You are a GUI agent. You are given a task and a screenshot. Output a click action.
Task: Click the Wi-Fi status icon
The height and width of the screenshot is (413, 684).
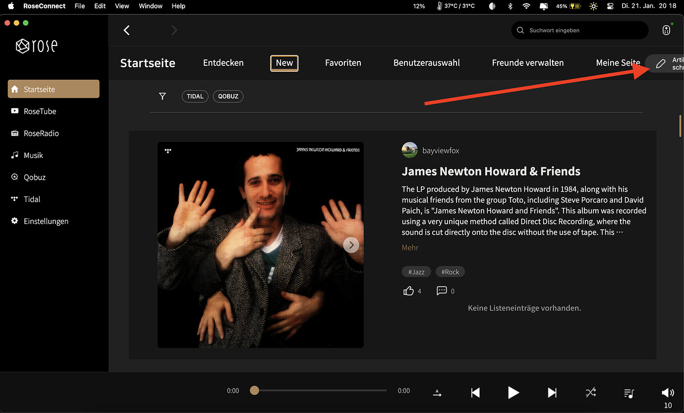click(x=526, y=6)
